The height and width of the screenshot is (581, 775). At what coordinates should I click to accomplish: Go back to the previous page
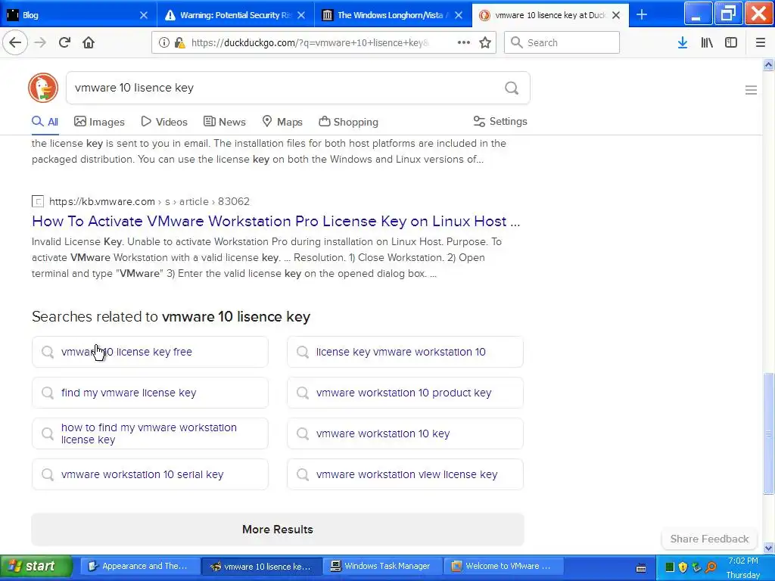click(x=15, y=42)
